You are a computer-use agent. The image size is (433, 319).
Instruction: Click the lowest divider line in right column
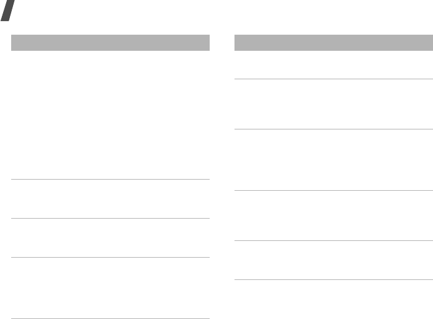coord(334,279)
